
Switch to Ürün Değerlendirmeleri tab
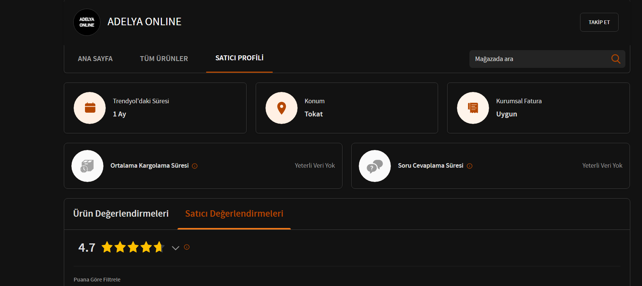[121, 214]
